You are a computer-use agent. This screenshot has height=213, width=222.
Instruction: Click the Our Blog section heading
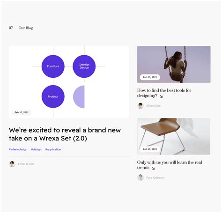26,28
